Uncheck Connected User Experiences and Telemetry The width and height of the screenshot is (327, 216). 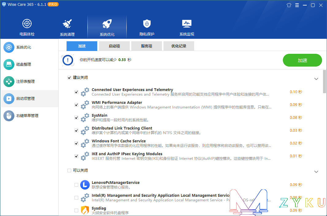tap(76, 92)
